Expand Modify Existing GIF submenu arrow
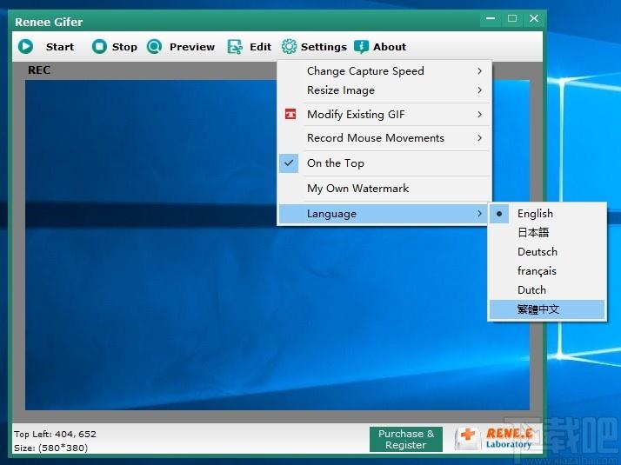 pos(479,115)
